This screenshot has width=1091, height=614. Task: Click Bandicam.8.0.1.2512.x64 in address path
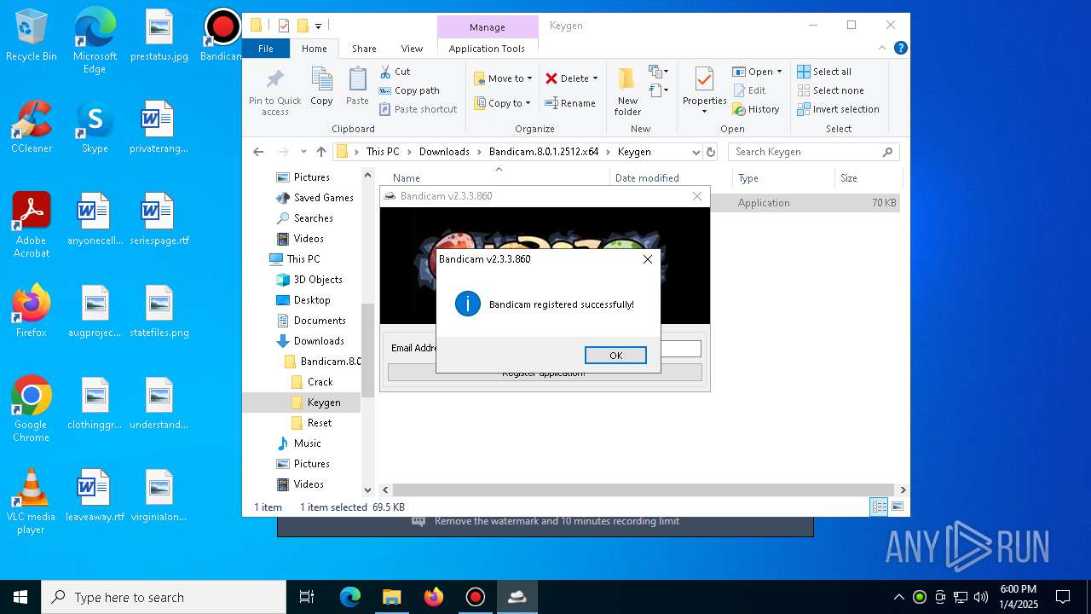544,152
